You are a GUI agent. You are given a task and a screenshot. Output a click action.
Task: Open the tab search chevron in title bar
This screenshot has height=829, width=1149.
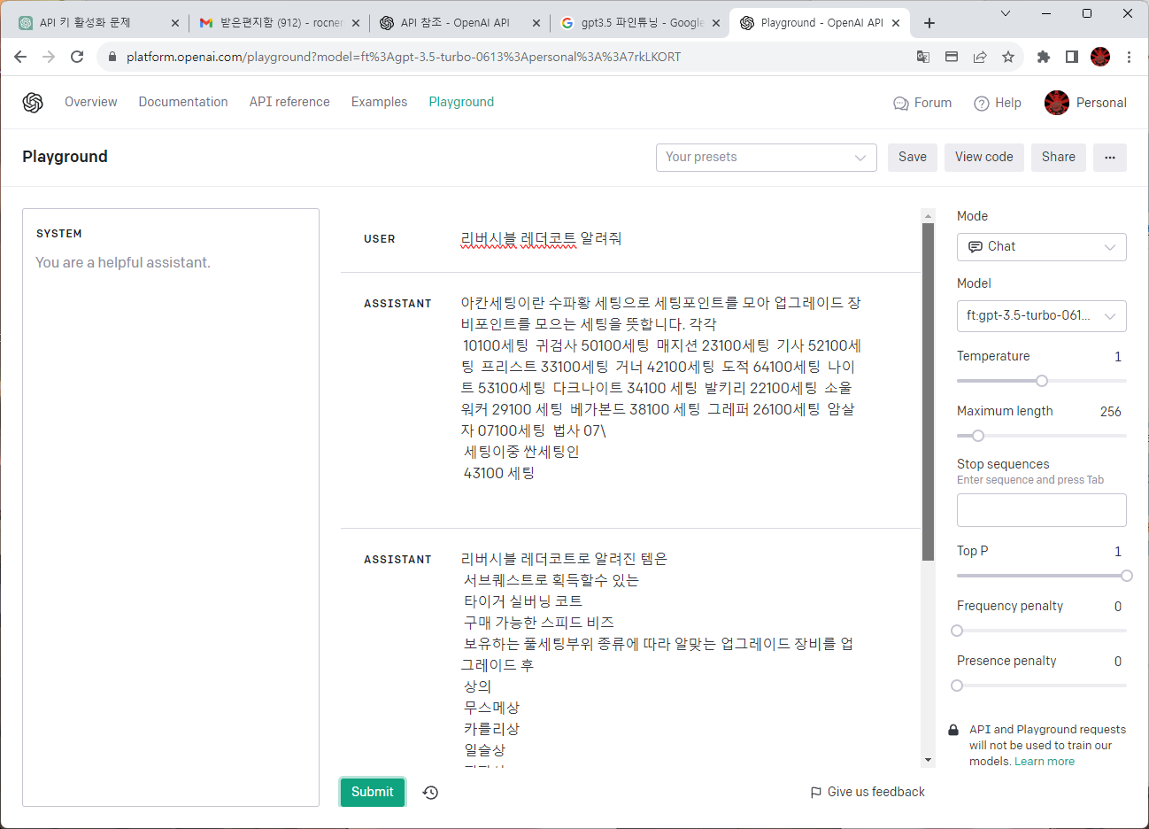pyautogui.click(x=1006, y=13)
